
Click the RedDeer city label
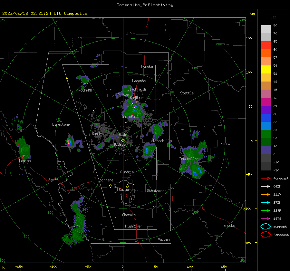[x=137, y=98]
